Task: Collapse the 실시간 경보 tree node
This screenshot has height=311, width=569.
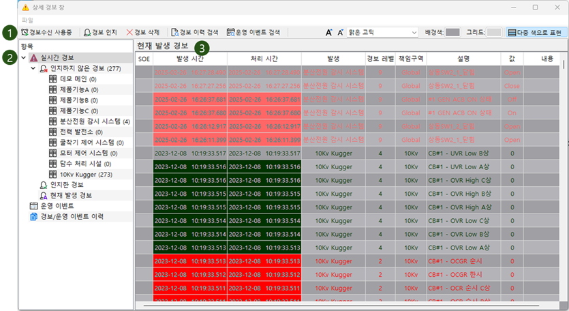Action: [24, 58]
